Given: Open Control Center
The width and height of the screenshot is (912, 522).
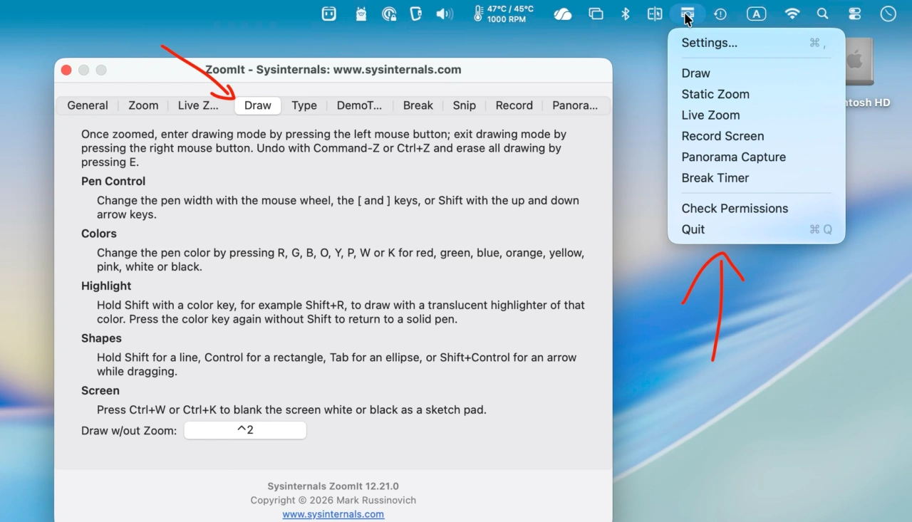Looking at the screenshot, I should point(855,14).
